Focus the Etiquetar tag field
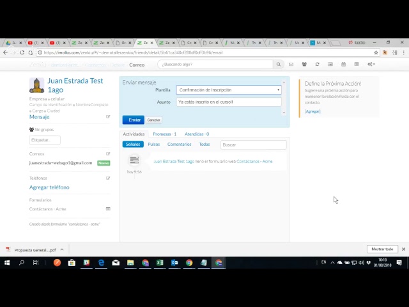The width and height of the screenshot is (409, 307). [45, 140]
